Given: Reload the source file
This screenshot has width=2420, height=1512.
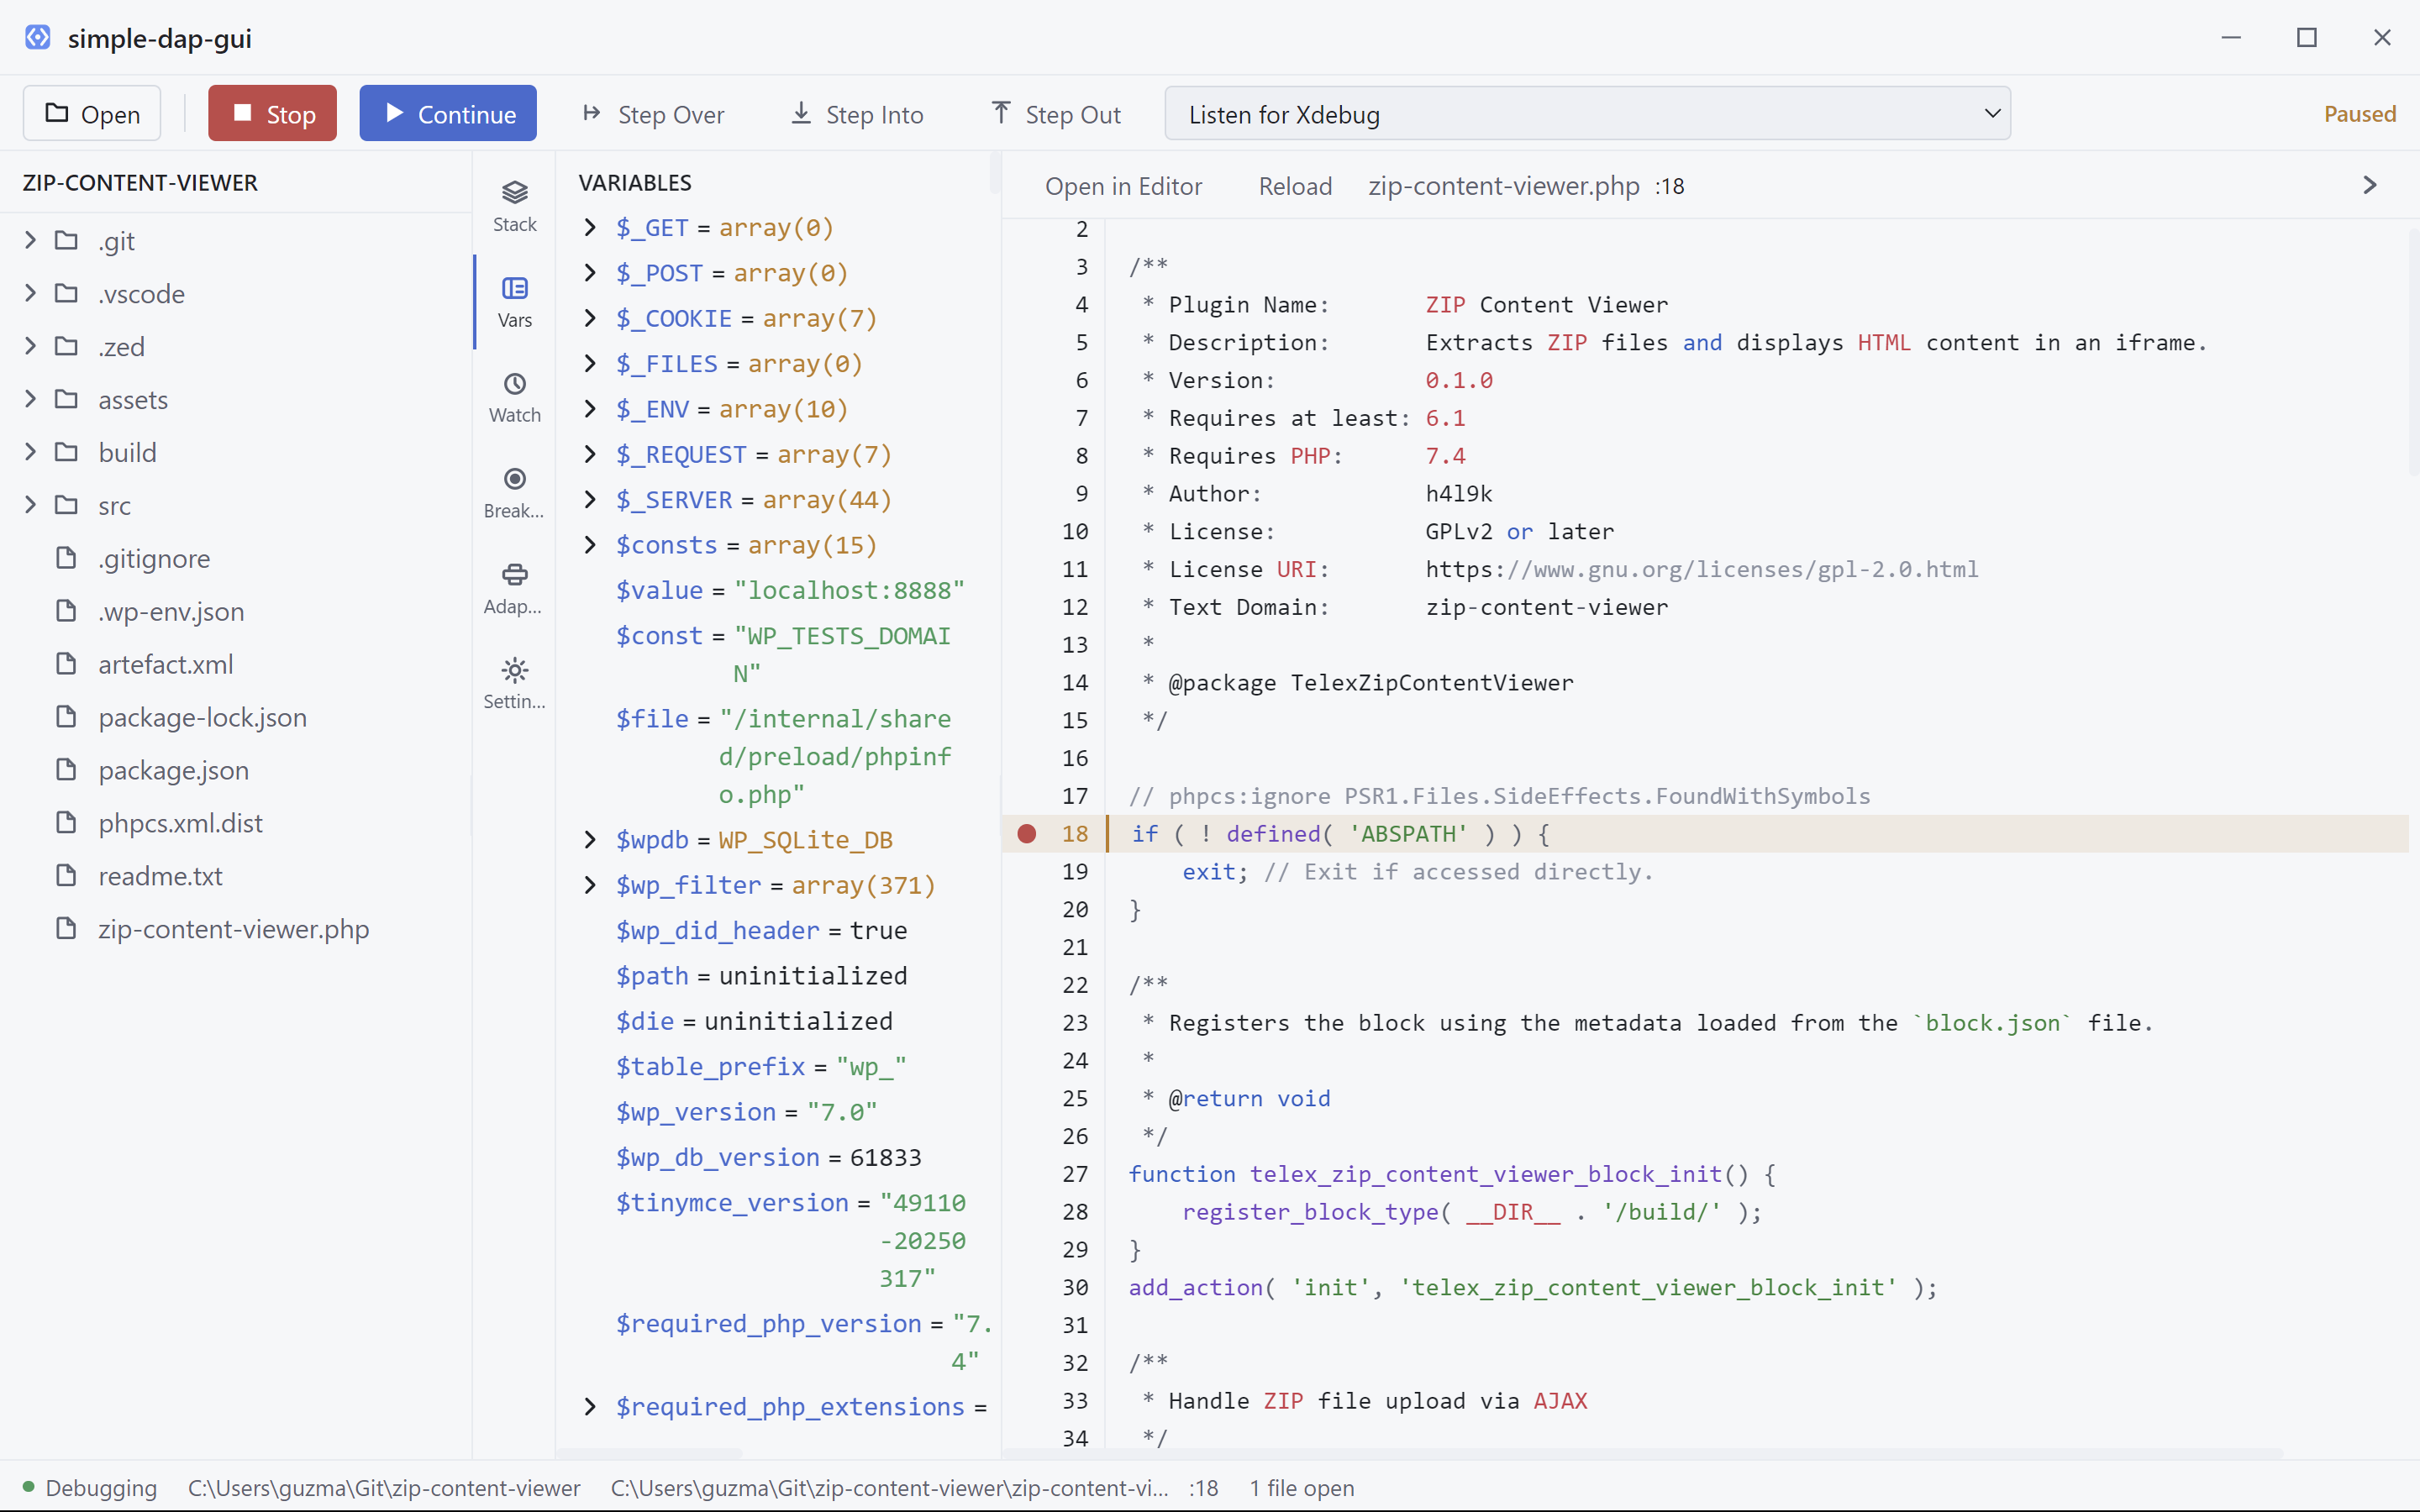Looking at the screenshot, I should 1295,186.
